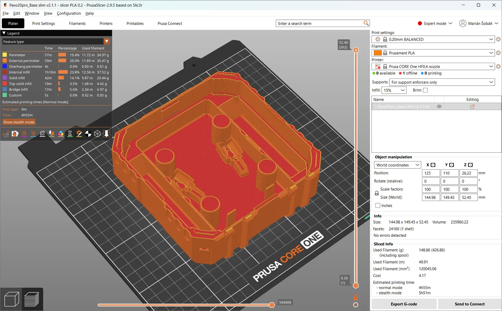This screenshot has width=502, height=311.
Task: Toggle color changes icon (three colored circles)
Action: [61, 134]
